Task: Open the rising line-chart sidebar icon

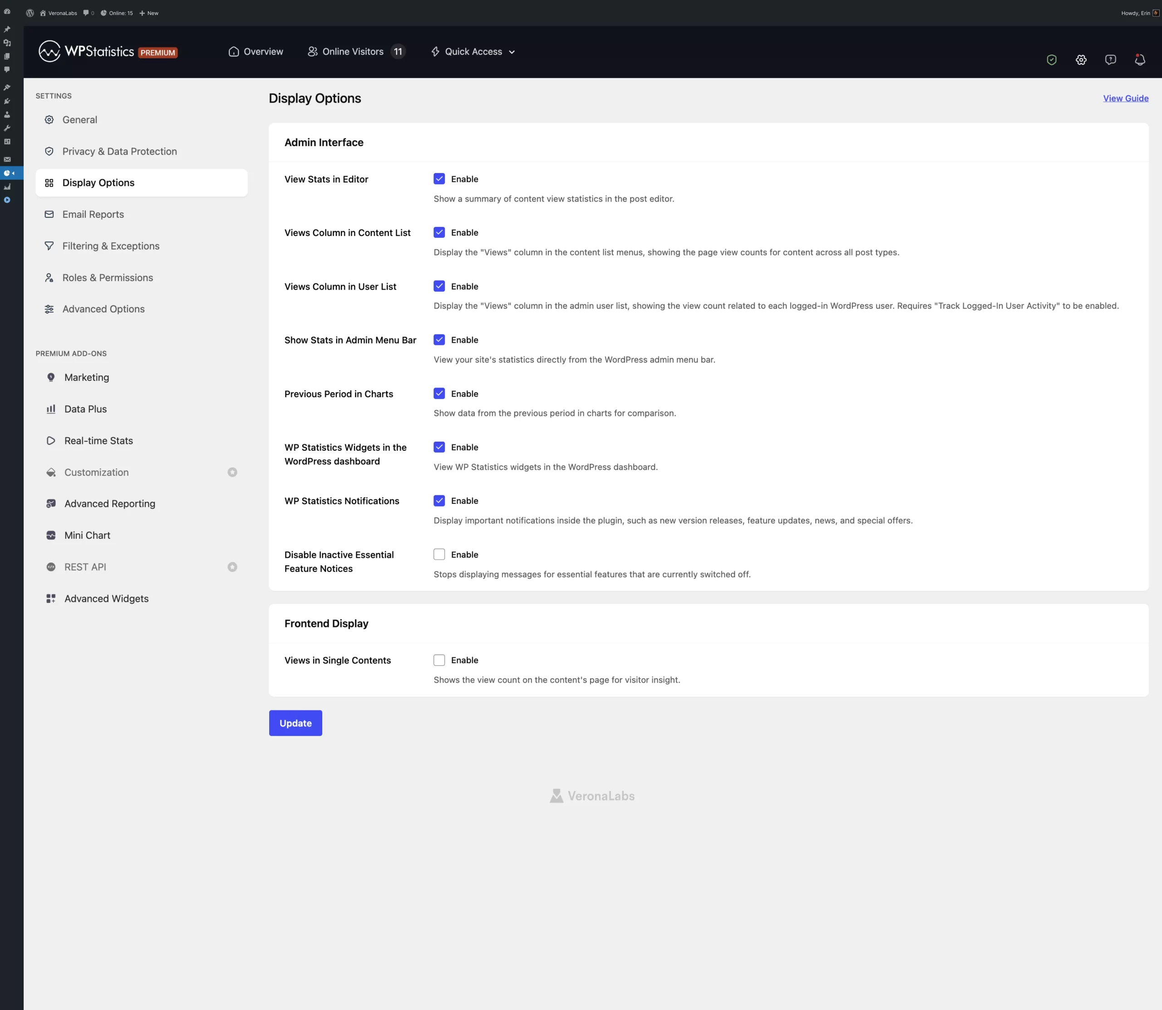Action: point(7,187)
